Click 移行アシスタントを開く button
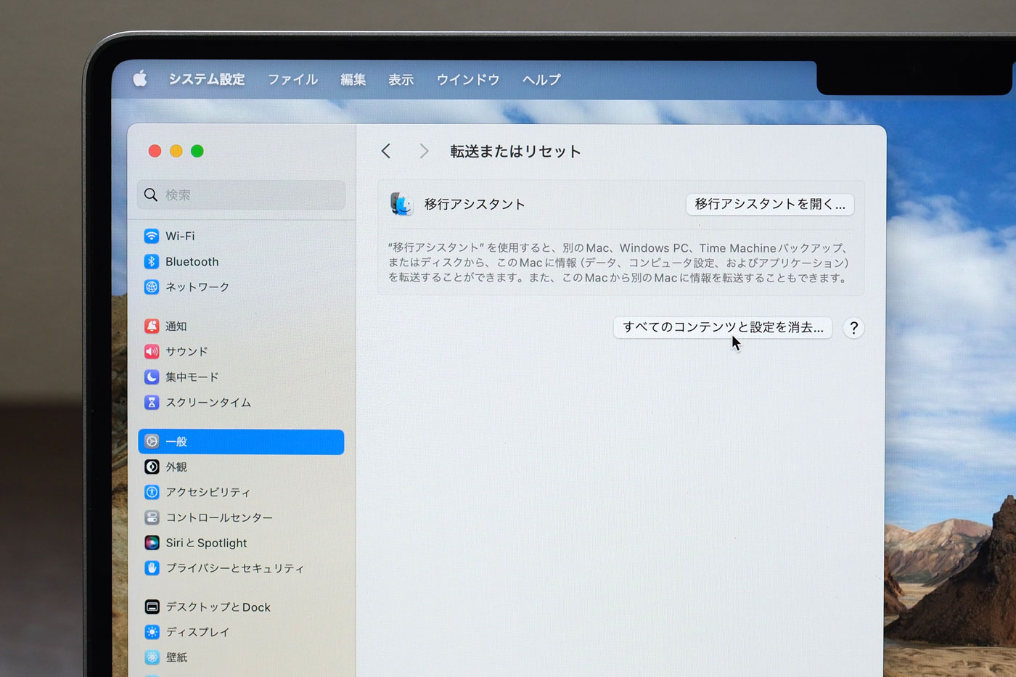This screenshot has height=677, width=1016. pyautogui.click(x=770, y=204)
